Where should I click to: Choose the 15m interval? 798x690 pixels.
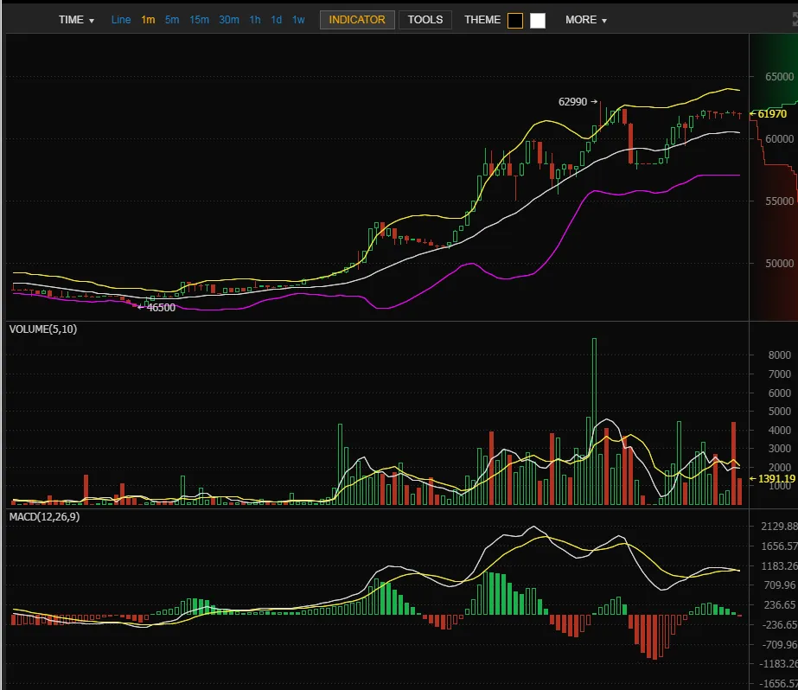(x=199, y=20)
